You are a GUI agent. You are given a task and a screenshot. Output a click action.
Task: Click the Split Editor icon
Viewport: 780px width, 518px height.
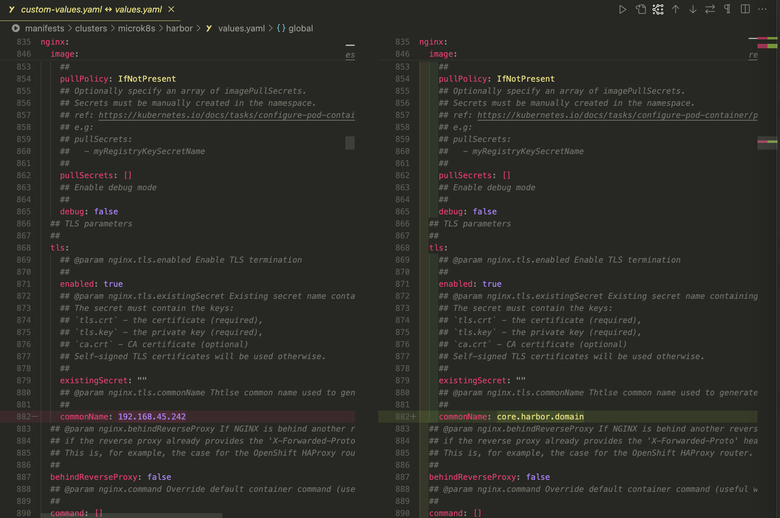(745, 9)
